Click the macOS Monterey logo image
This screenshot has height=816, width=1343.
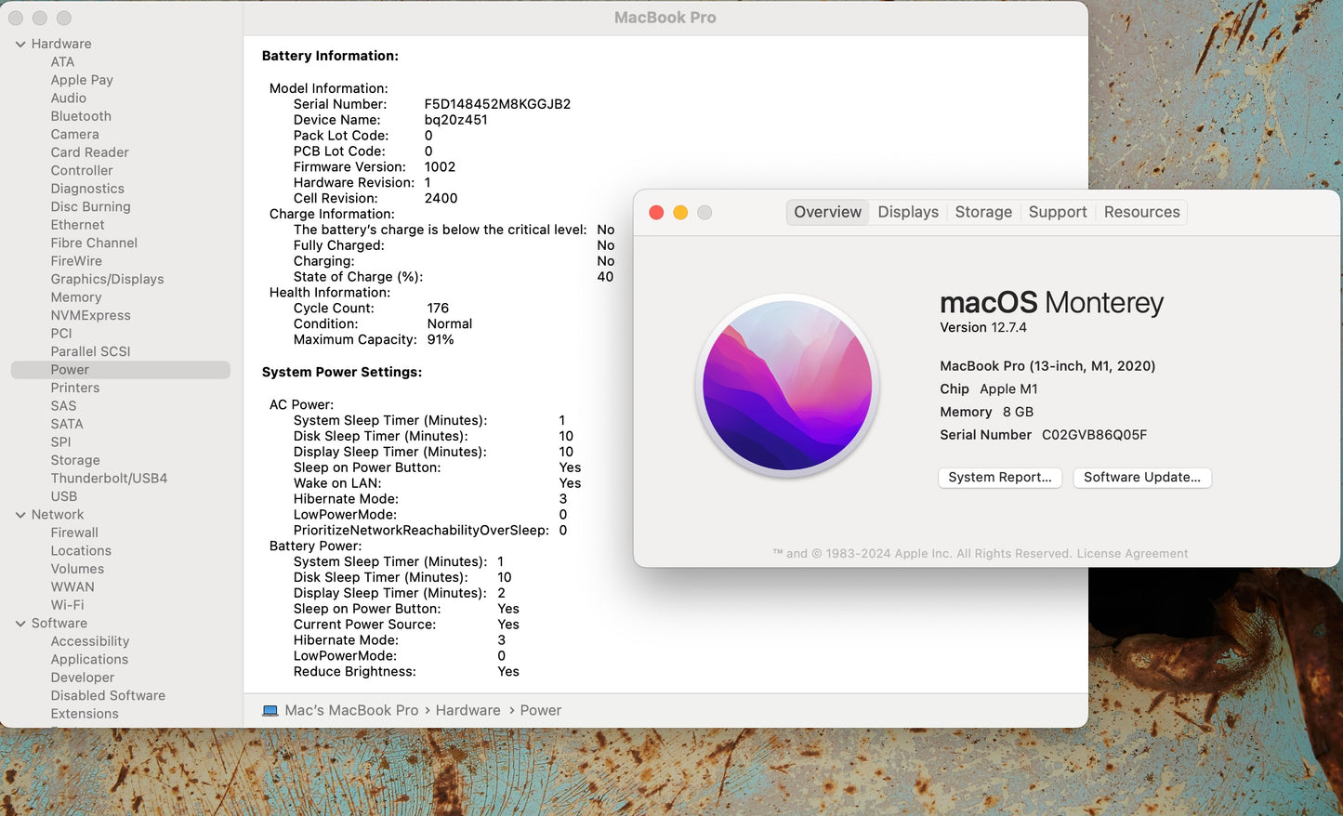[787, 386]
